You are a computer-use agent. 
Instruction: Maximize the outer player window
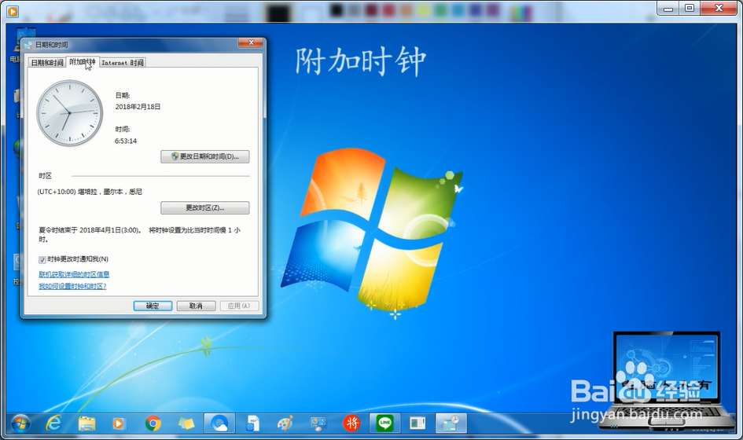click(x=690, y=8)
